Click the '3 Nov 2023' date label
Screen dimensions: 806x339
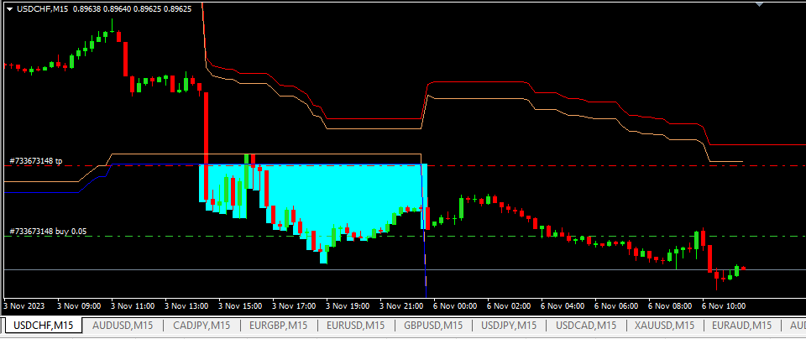24,305
